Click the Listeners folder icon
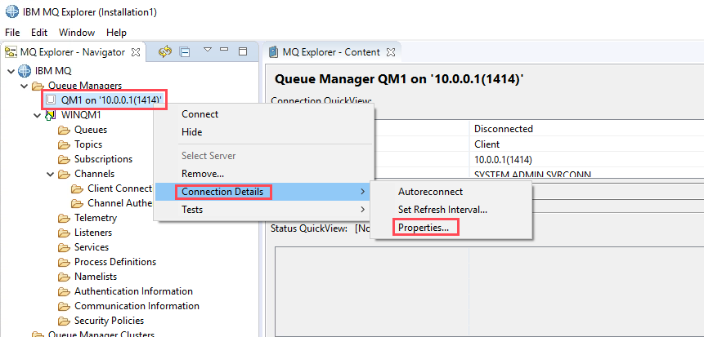The width and height of the screenshot is (704, 337). coord(65,233)
